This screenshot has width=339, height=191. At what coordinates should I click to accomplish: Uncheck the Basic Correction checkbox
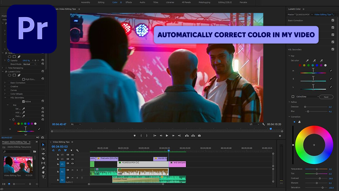pos(333,21)
